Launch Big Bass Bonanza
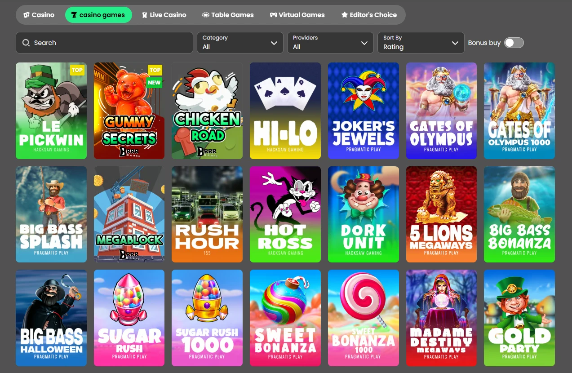572x373 pixels. coord(519,214)
